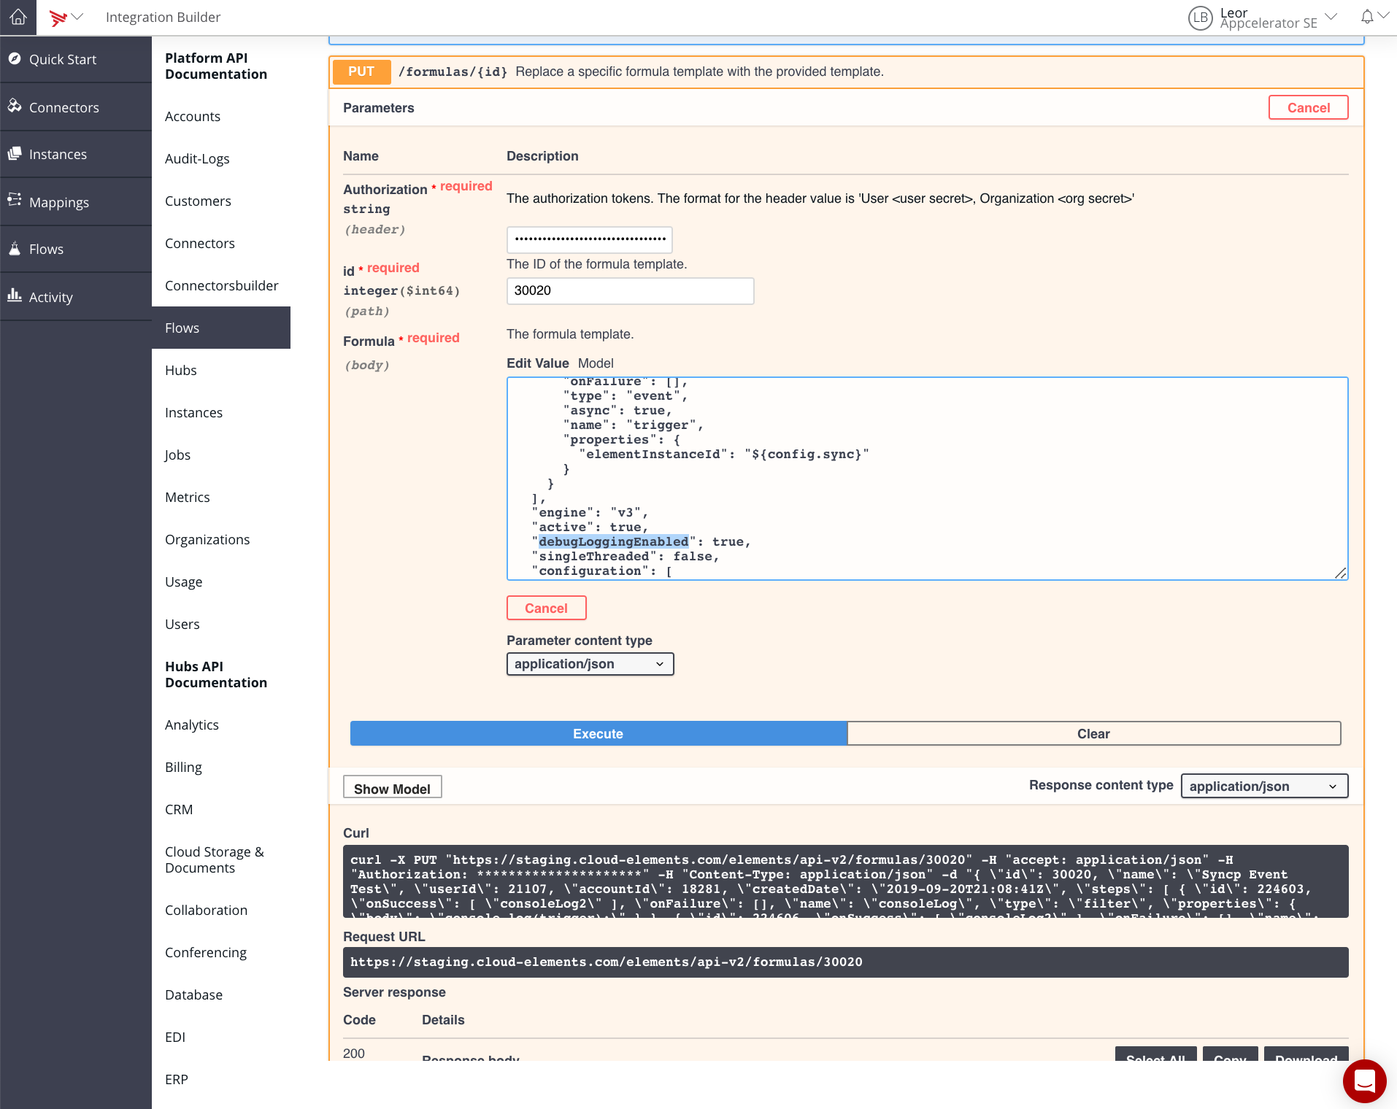Click the Show Model button
Image resolution: width=1397 pixels, height=1109 pixels.
point(392,788)
